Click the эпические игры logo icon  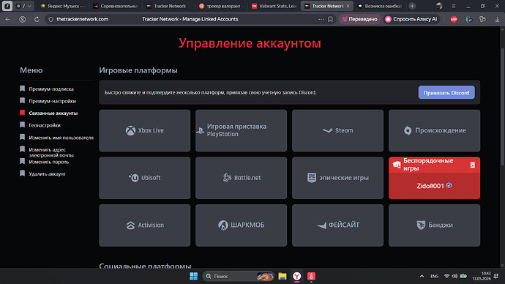click(x=312, y=178)
